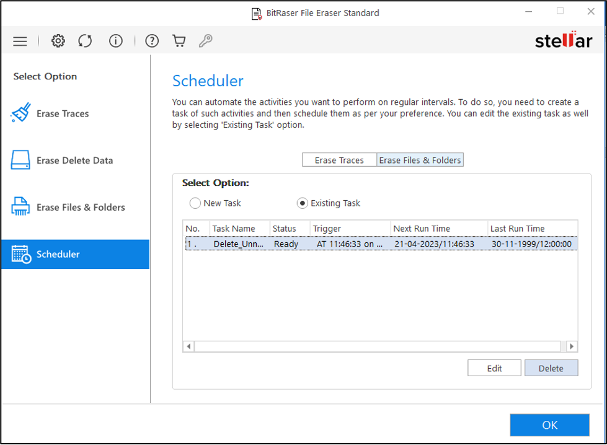Open the help question mark icon
This screenshot has width=607, height=445.
152,42
